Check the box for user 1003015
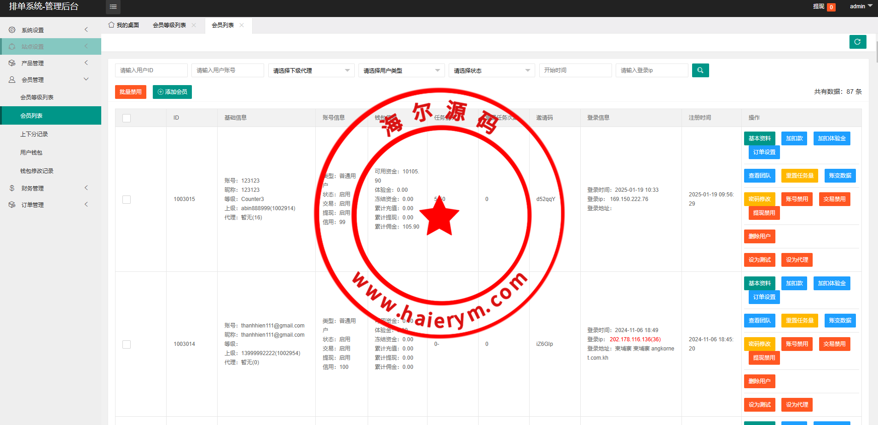 pos(127,200)
